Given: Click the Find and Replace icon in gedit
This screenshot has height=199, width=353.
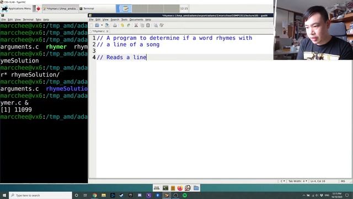Looking at the screenshot, I should click(x=162, y=25).
